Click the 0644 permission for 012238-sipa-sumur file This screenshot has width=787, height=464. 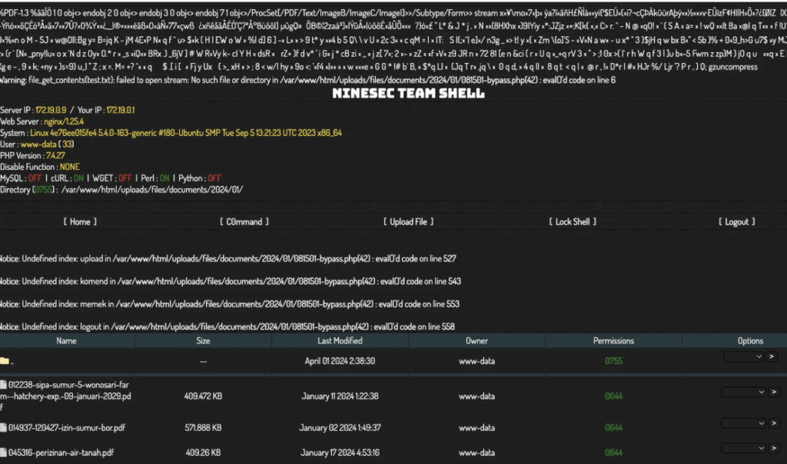(x=613, y=396)
